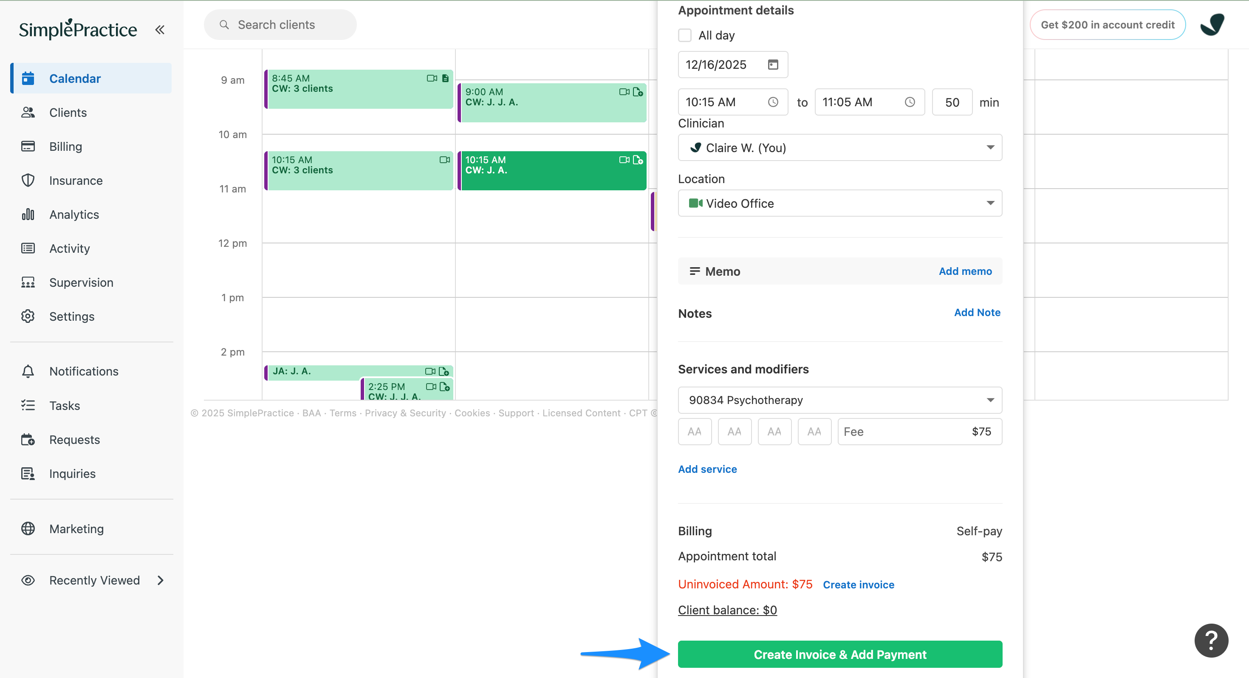Open the 10:15 AM CW: 3 clients appointment

point(358,170)
